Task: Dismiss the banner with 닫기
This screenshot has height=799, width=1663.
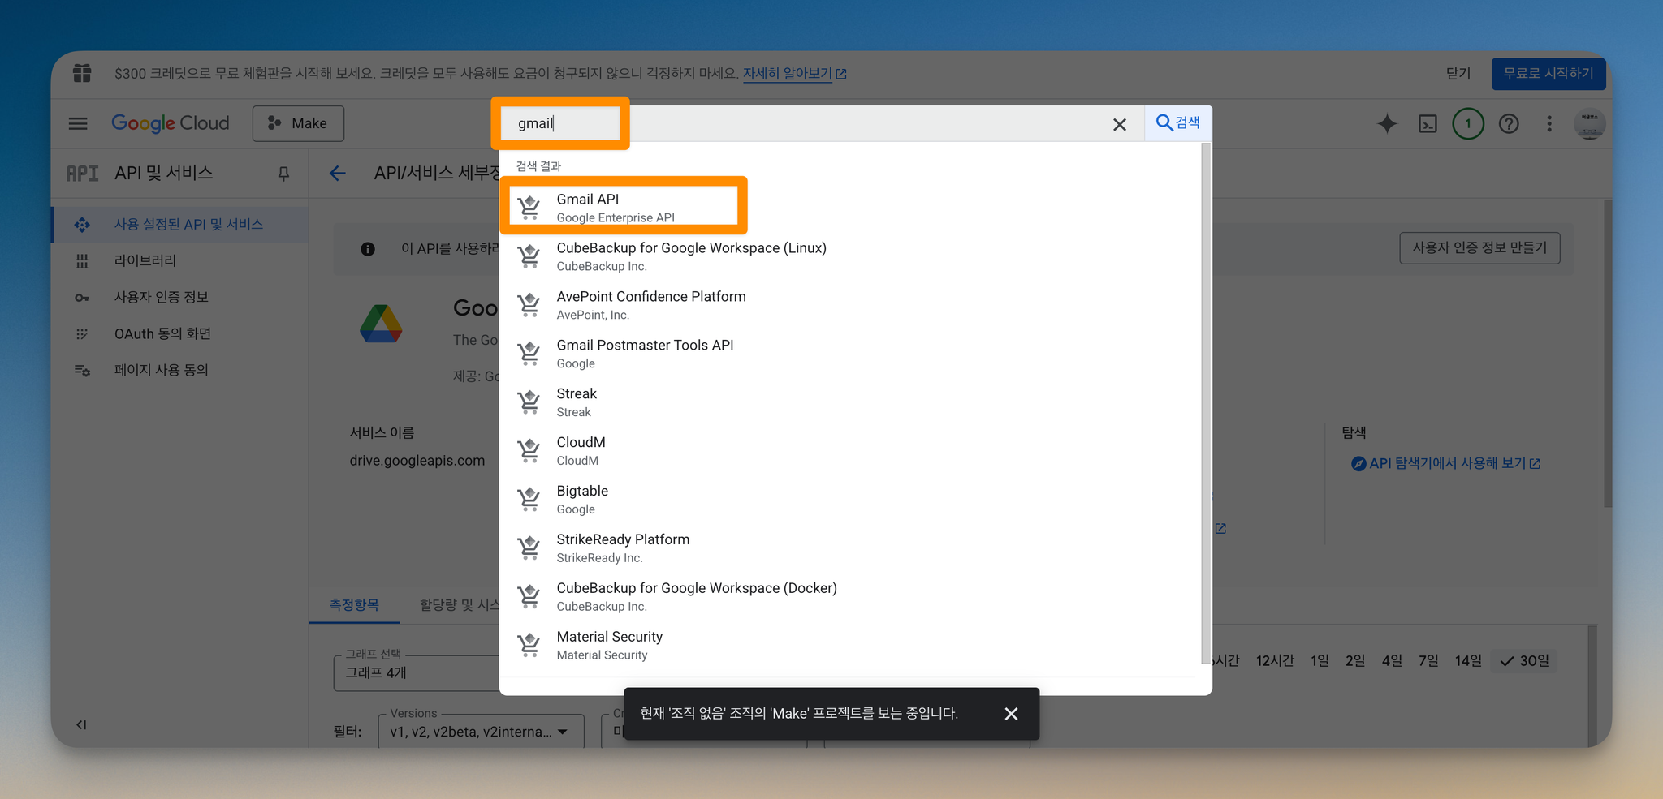Action: pos(1458,73)
